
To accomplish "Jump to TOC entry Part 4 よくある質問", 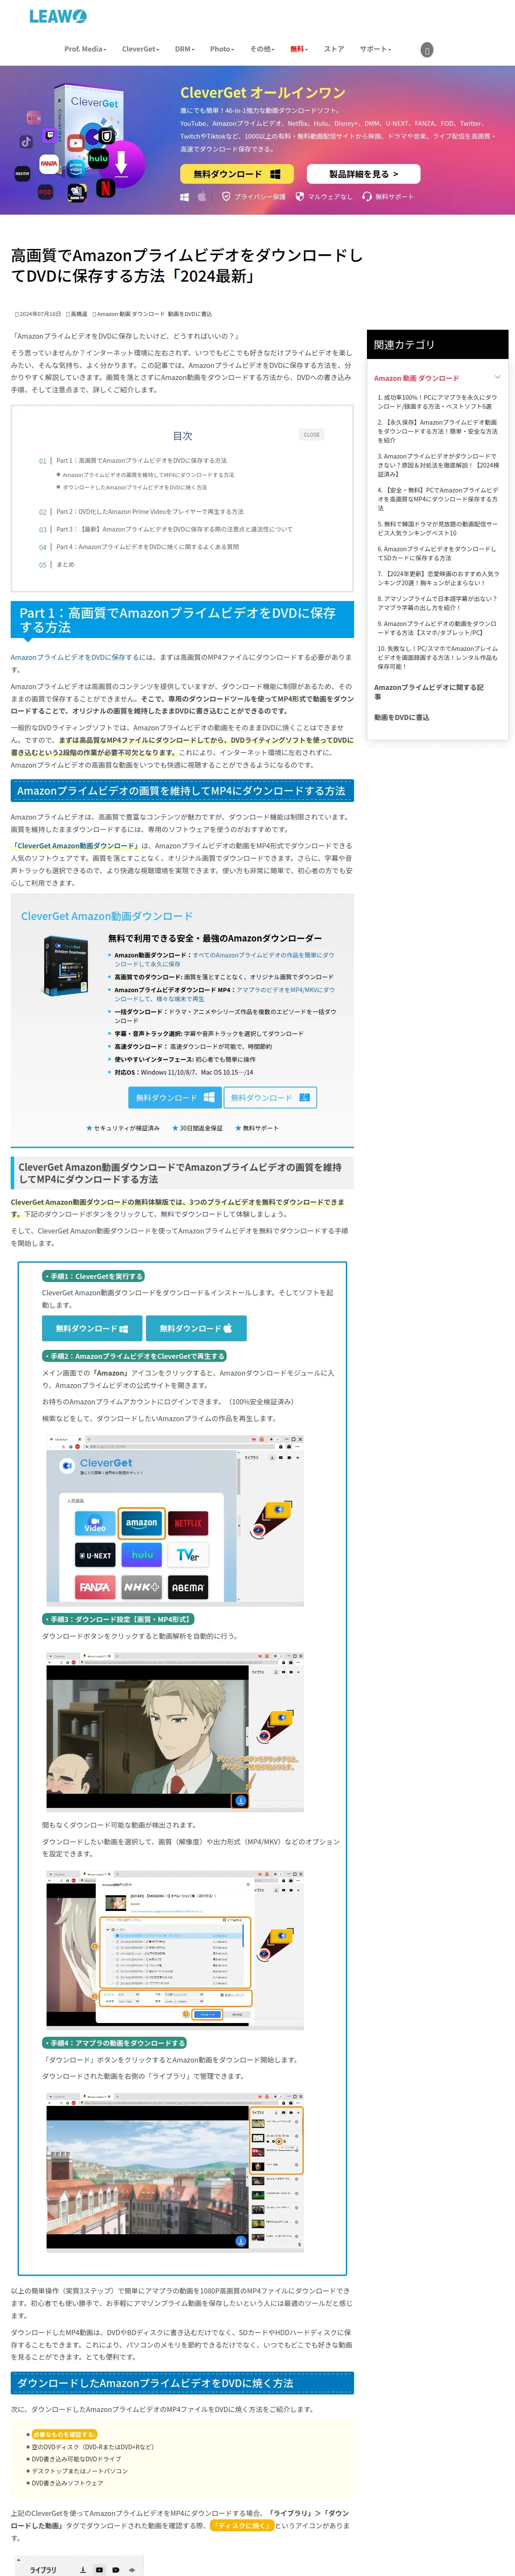I will coord(147,547).
